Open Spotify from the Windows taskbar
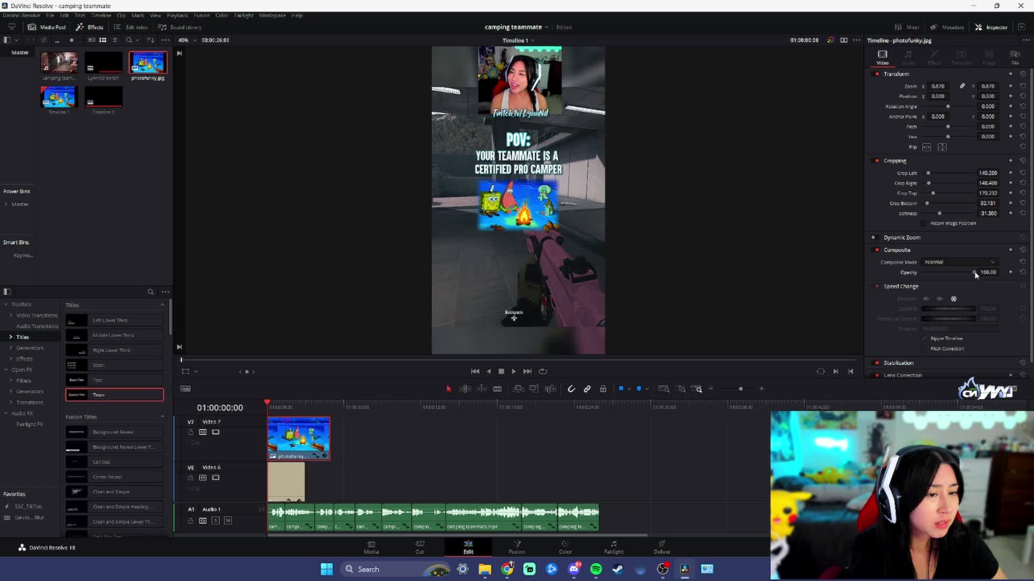 [596, 569]
